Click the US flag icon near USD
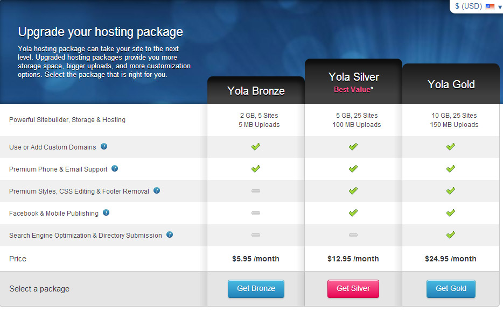The width and height of the screenshot is (503, 313). click(490, 7)
